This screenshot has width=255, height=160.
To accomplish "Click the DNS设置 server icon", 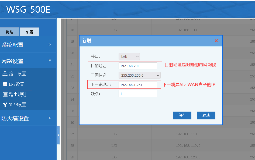I will tap(5, 84).
